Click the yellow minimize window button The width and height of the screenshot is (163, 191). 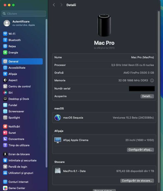[9, 5]
